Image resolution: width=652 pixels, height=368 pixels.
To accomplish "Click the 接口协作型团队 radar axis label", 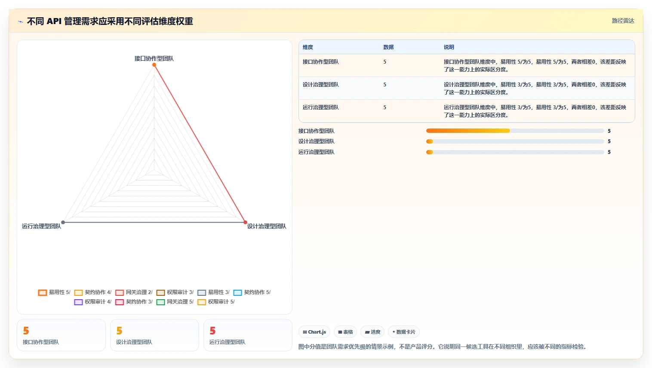I will click(x=154, y=58).
